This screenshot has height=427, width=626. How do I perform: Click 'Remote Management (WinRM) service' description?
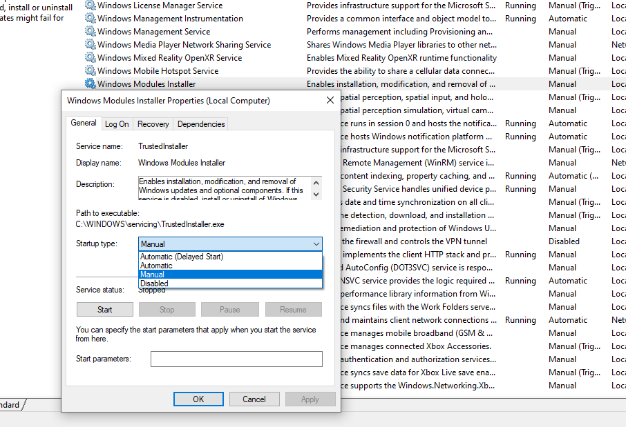[x=419, y=163]
